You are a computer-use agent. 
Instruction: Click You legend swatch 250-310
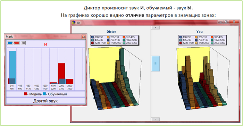point(196,37)
